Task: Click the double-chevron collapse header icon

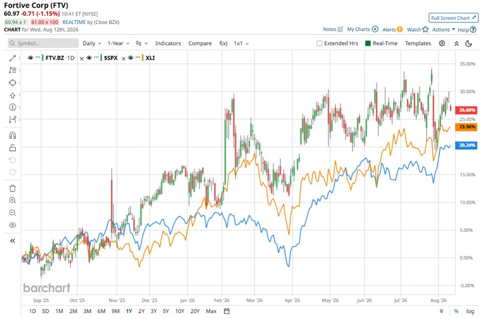Action: 457,43
